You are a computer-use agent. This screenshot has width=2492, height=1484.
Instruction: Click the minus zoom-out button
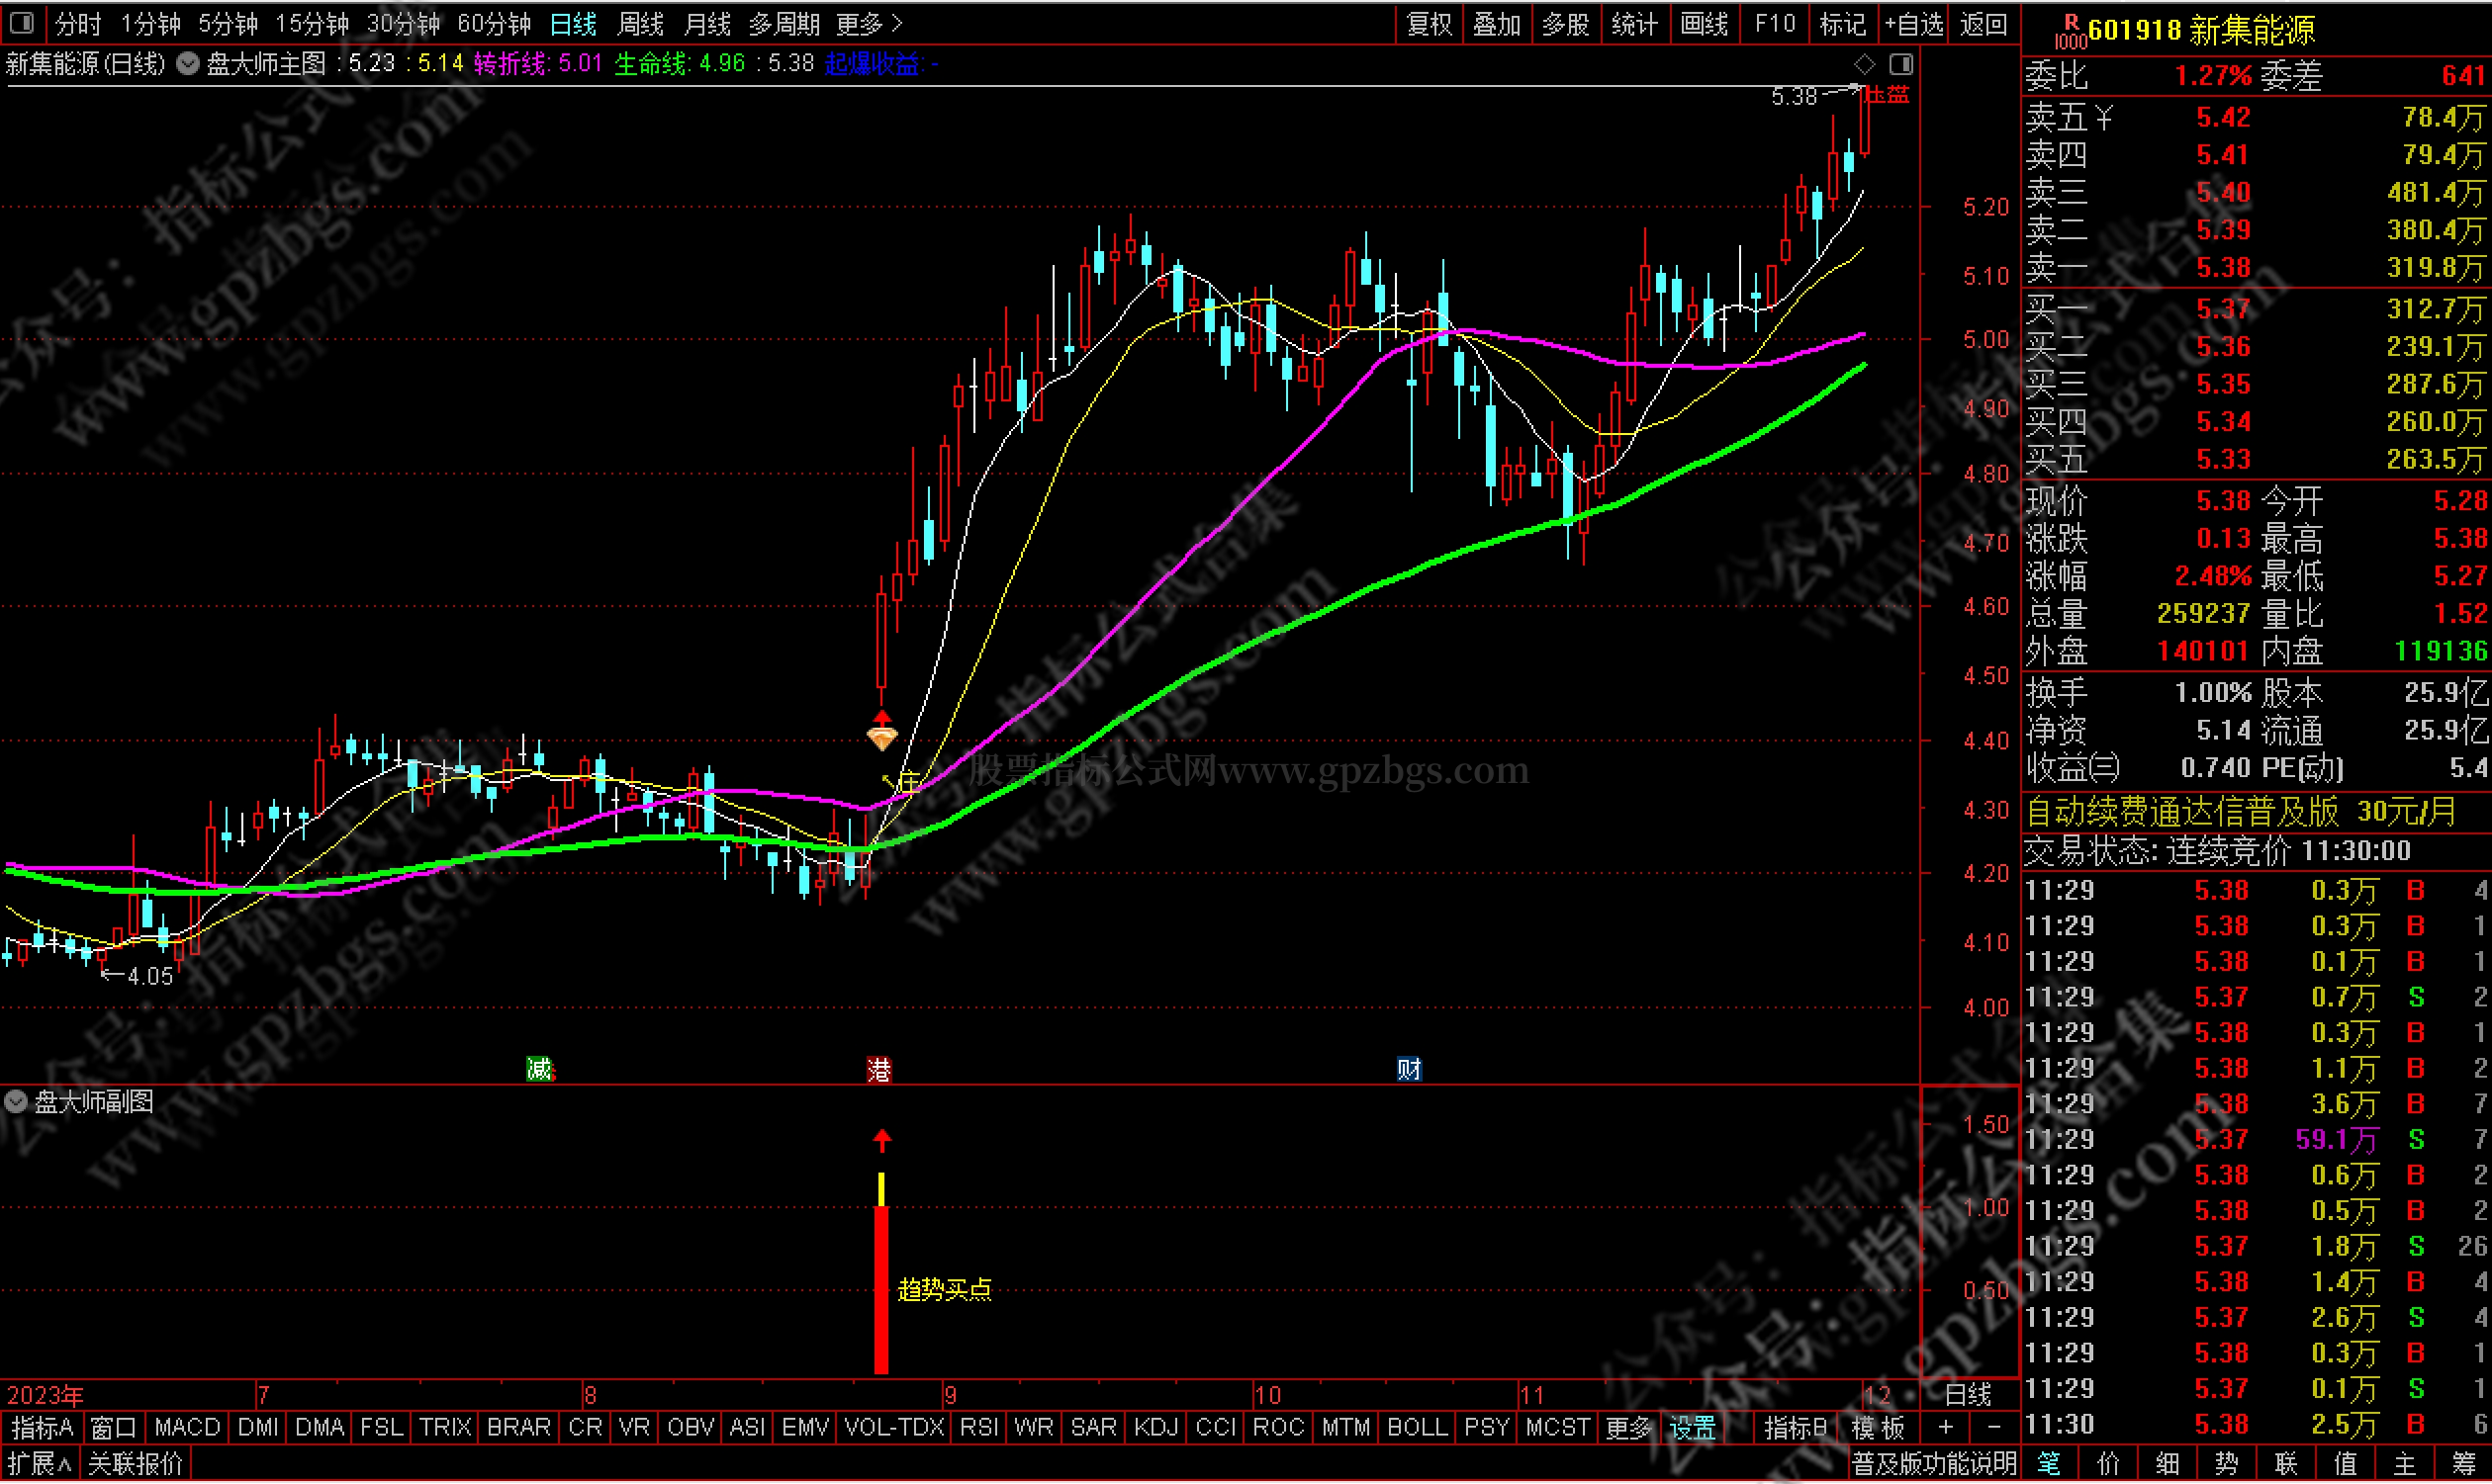coord(1992,1427)
